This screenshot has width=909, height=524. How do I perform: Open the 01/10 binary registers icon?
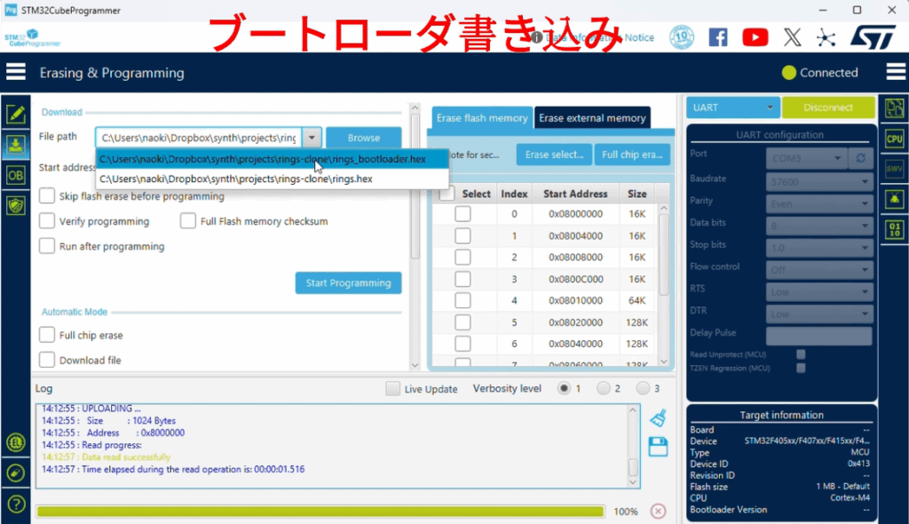coord(895,229)
